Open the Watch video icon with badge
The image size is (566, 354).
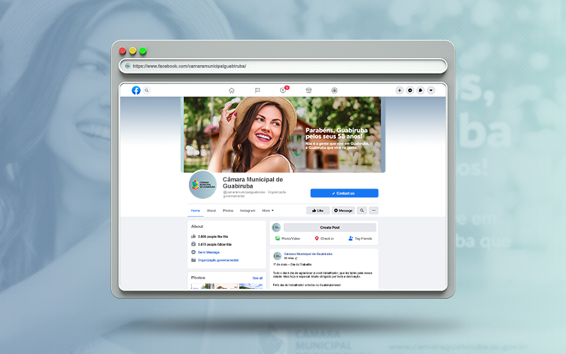pyautogui.click(x=284, y=90)
